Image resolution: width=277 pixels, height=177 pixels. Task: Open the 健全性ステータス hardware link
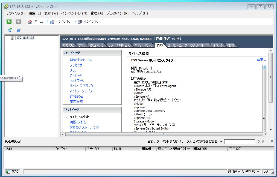[81, 60]
